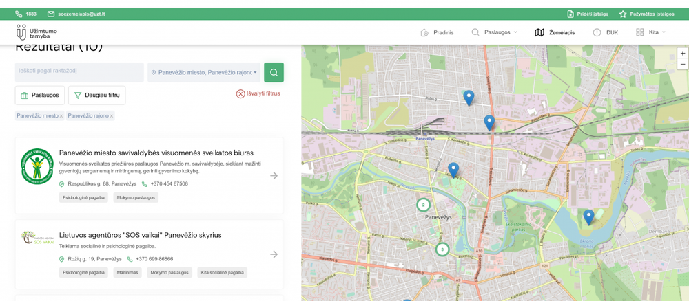Click the red Išvalyti filtrus X icon
This screenshot has height=301, width=689.
(240, 93)
